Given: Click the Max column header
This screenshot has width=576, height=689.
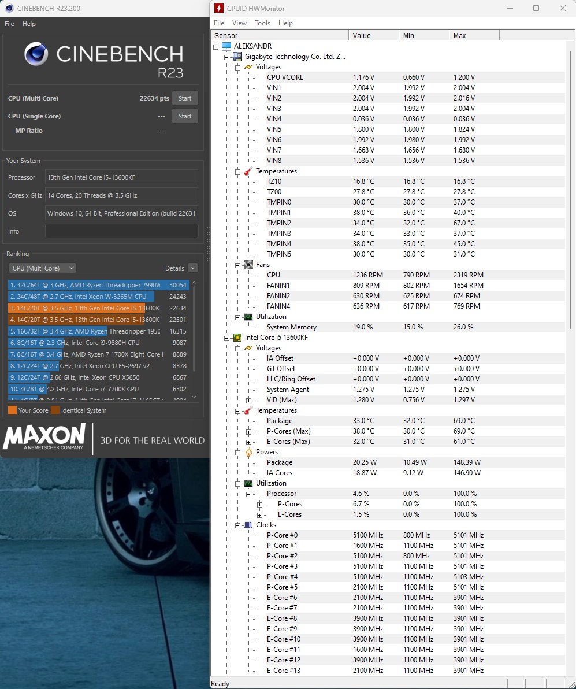Looking at the screenshot, I should 474,36.
